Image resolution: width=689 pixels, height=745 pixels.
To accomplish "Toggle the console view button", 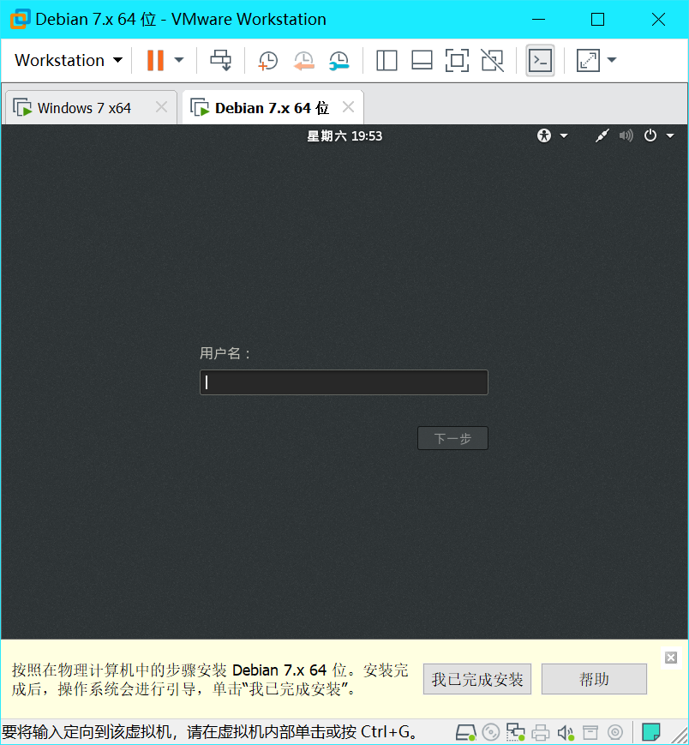I will [x=540, y=60].
